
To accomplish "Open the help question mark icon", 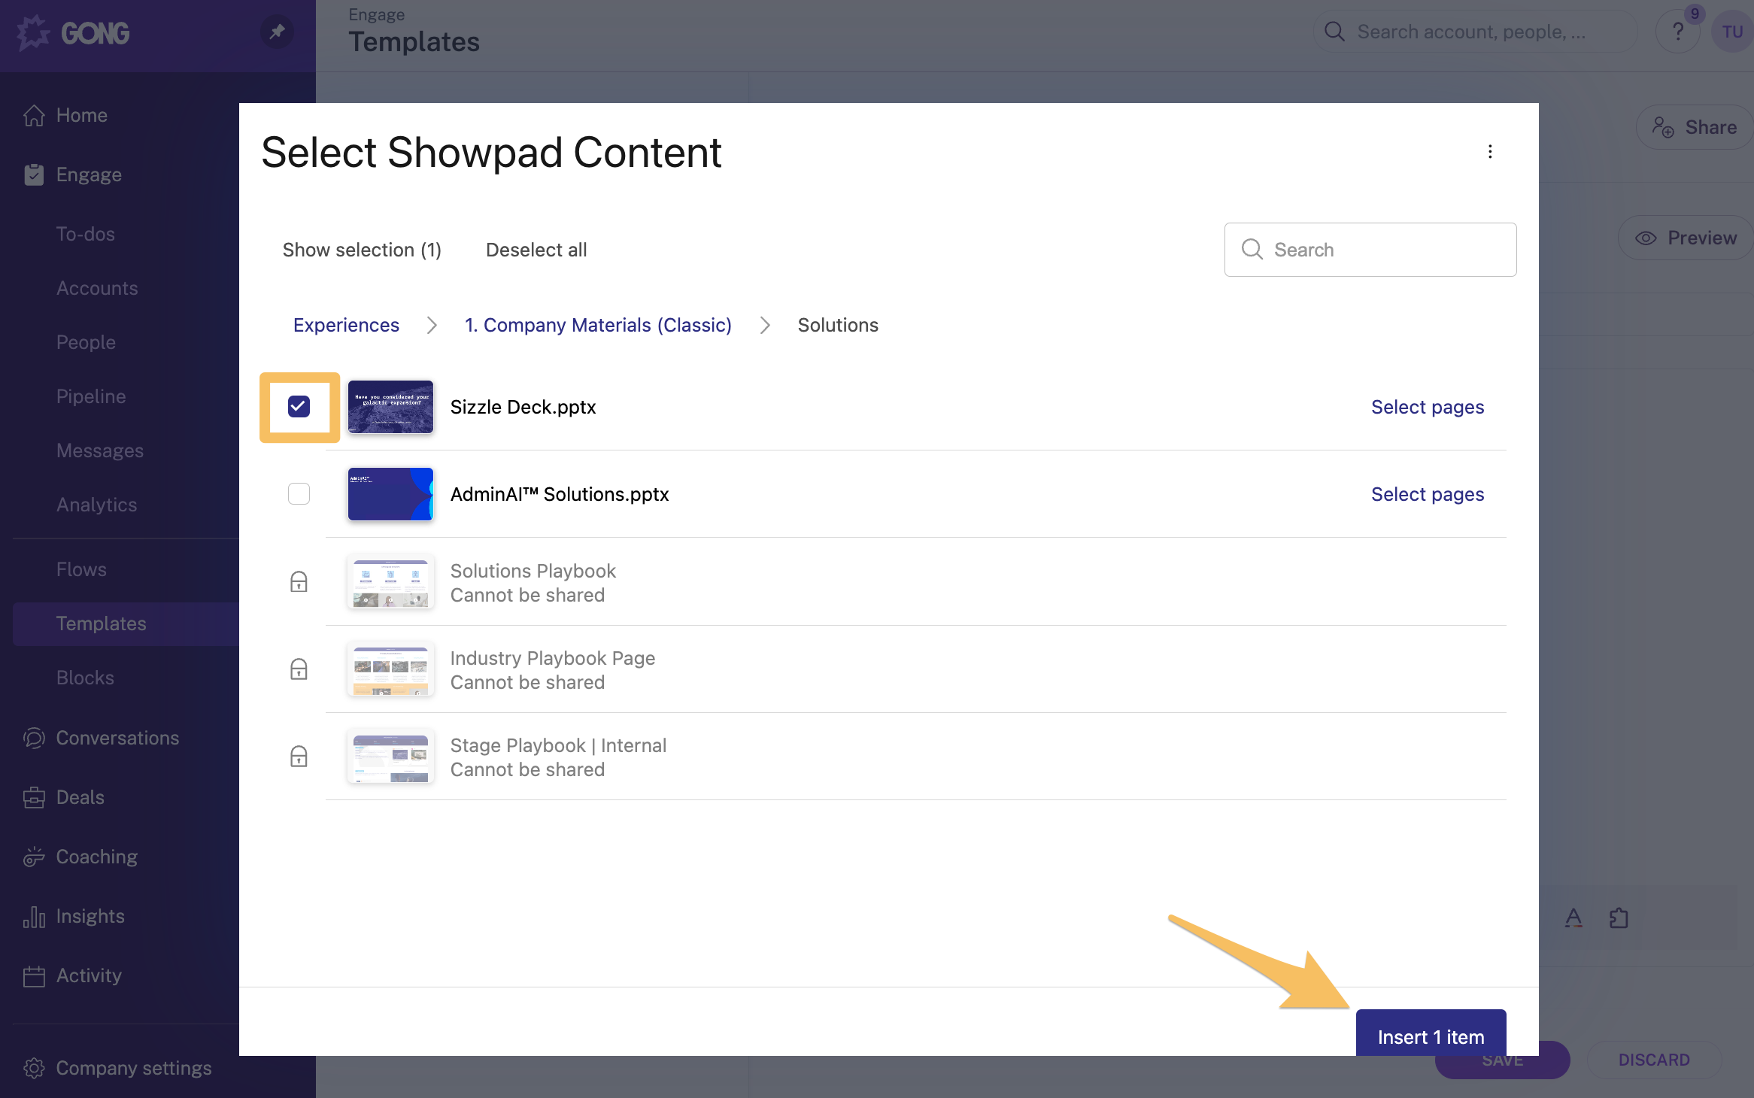I will 1678,32.
